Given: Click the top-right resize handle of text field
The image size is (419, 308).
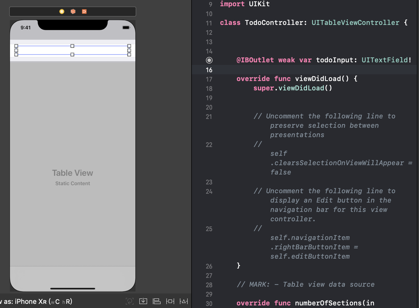Looking at the screenshot, I should [129, 46].
